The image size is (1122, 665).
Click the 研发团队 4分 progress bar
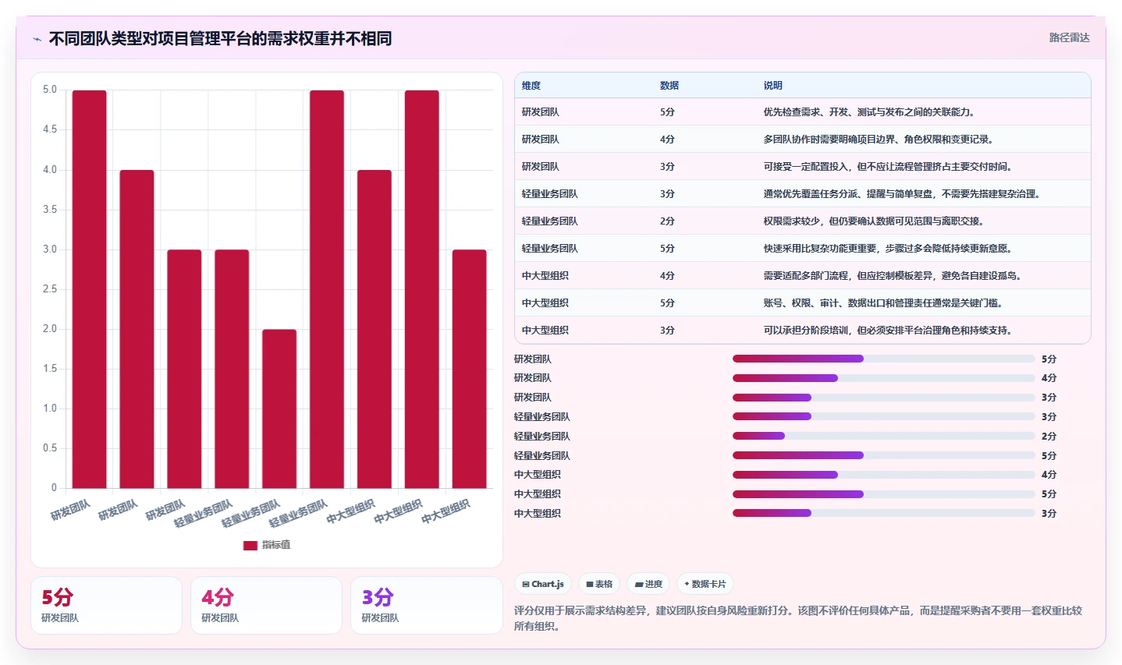pyautogui.click(x=884, y=378)
